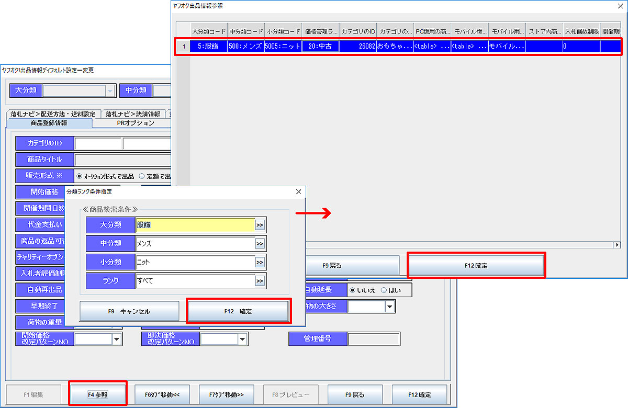Click the first カテゴリのID input box
Image resolution: width=628 pixels, height=408 pixels.
98,143
